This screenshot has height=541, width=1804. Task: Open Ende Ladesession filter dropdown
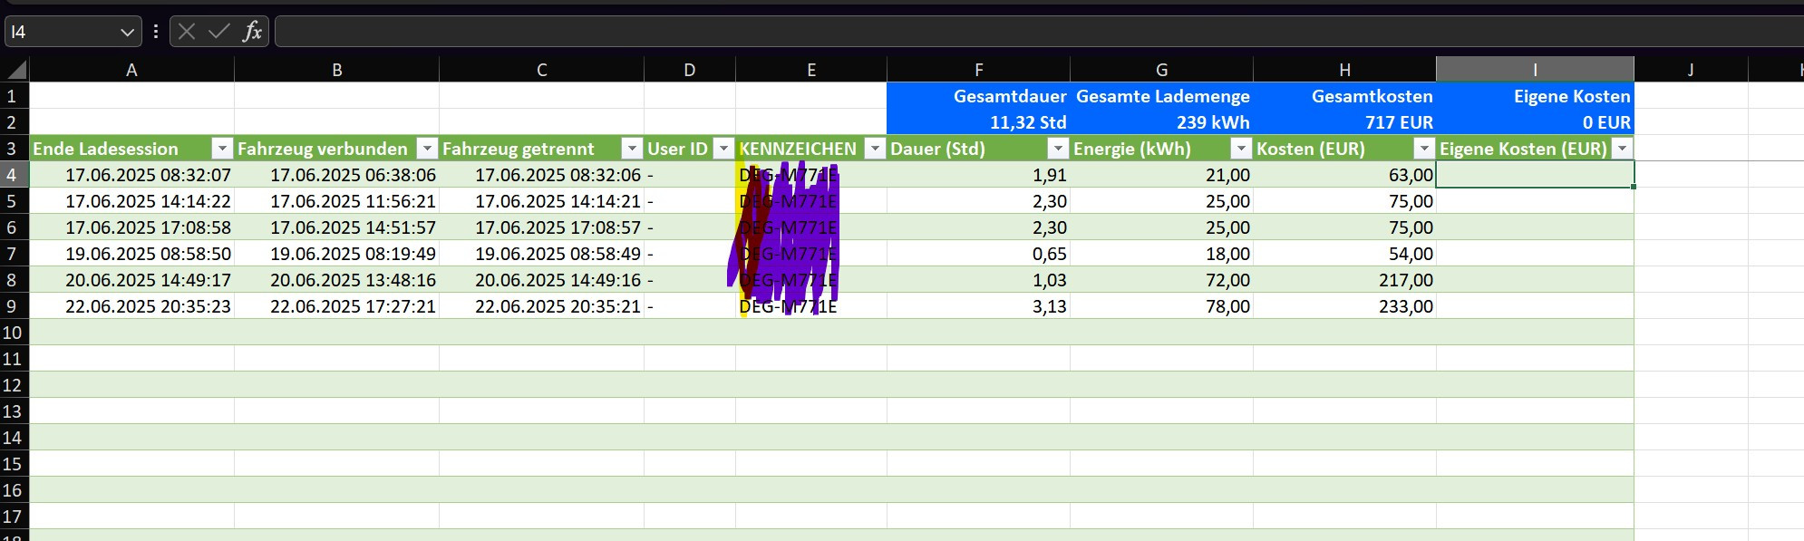tap(222, 149)
